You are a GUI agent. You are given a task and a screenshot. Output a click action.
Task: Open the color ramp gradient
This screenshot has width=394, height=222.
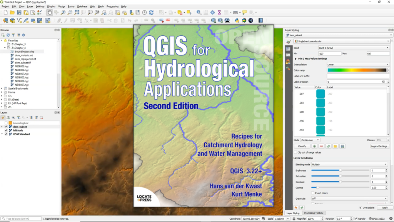(357, 70)
